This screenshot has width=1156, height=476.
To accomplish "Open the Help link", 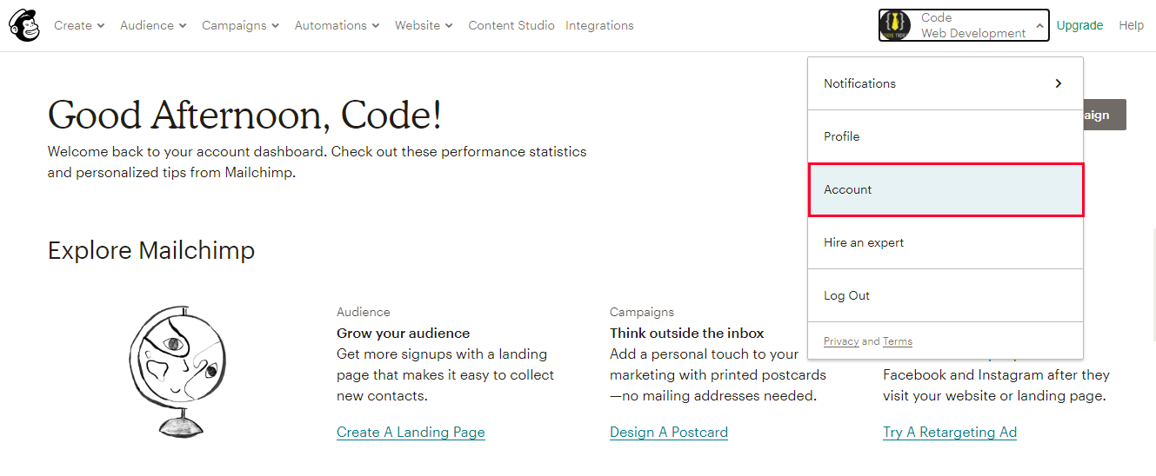I will click(1131, 25).
